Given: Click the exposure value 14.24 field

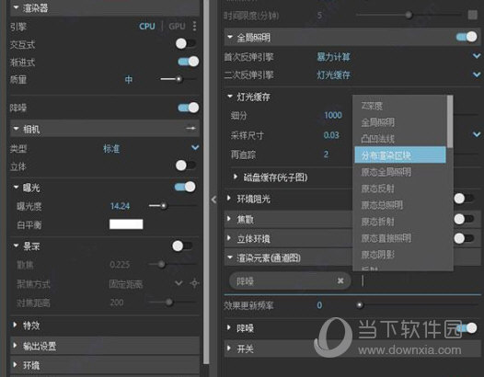Looking at the screenshot, I should tap(120, 206).
